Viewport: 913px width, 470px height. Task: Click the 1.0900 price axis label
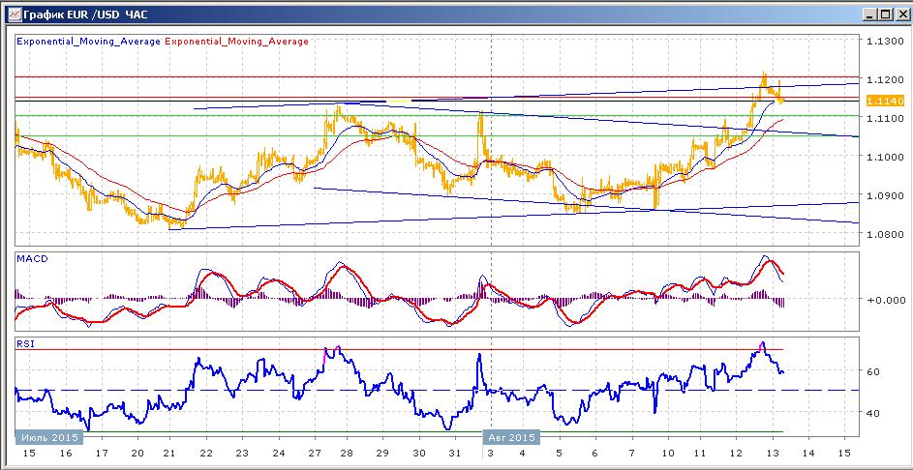(885, 196)
